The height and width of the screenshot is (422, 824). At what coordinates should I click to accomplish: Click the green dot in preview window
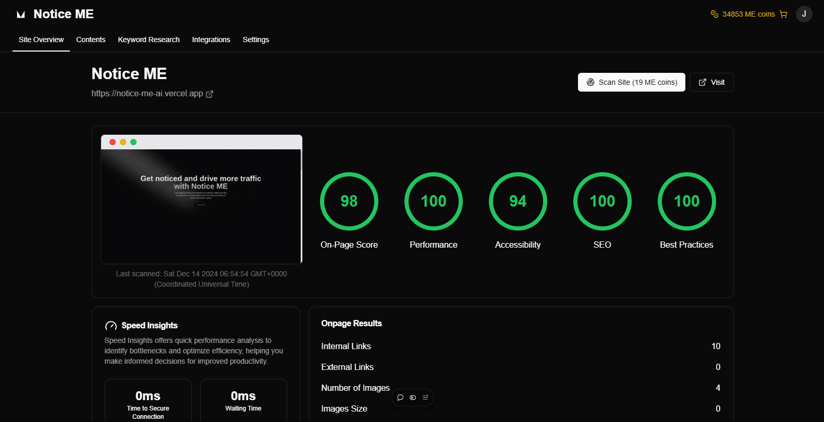pos(133,142)
